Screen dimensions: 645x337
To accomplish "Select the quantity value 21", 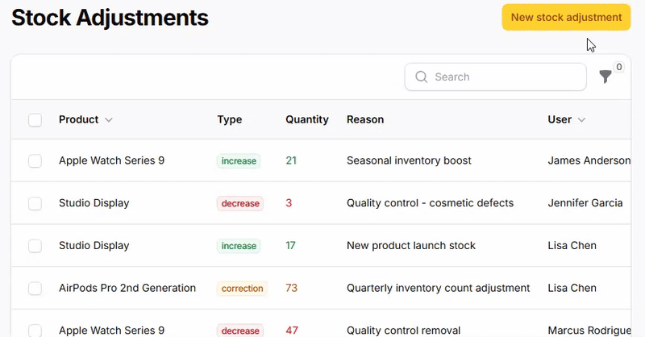I will [291, 160].
